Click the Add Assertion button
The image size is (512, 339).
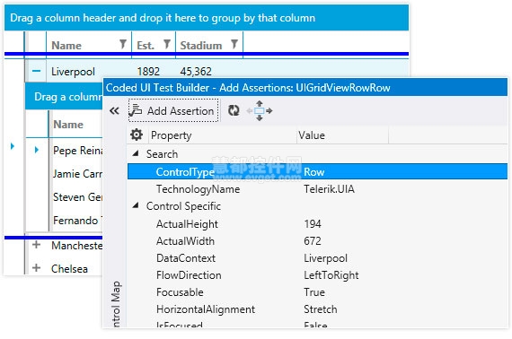173,111
